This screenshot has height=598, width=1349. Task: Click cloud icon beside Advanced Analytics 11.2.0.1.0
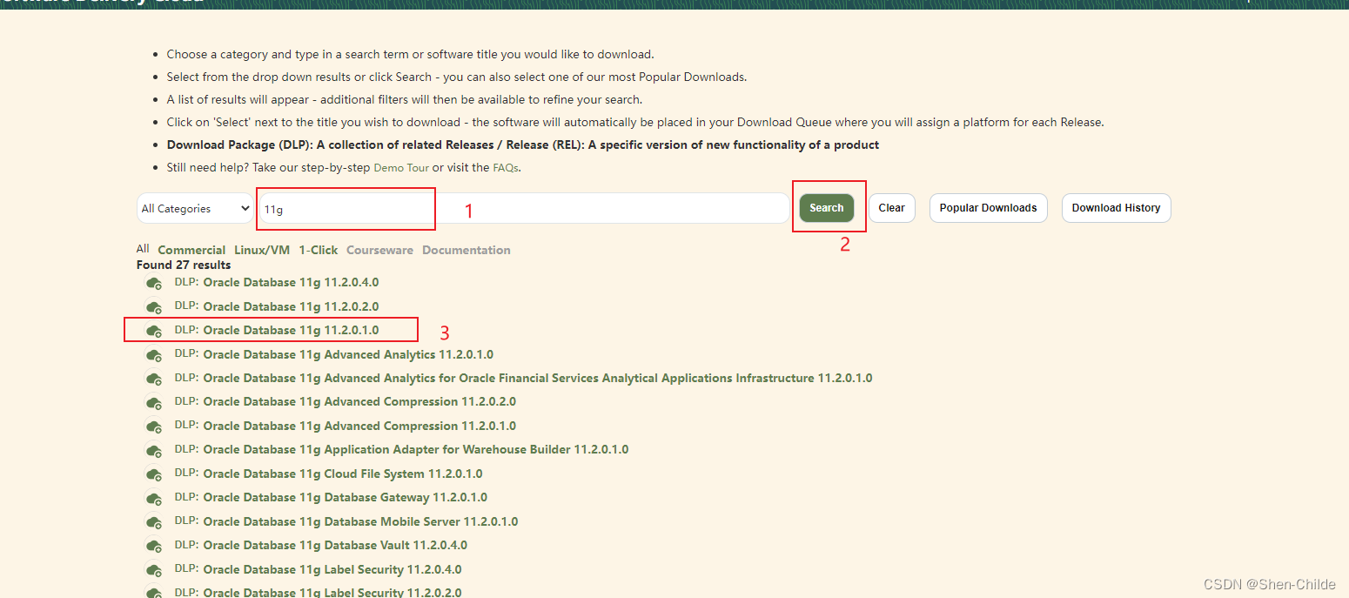click(154, 355)
